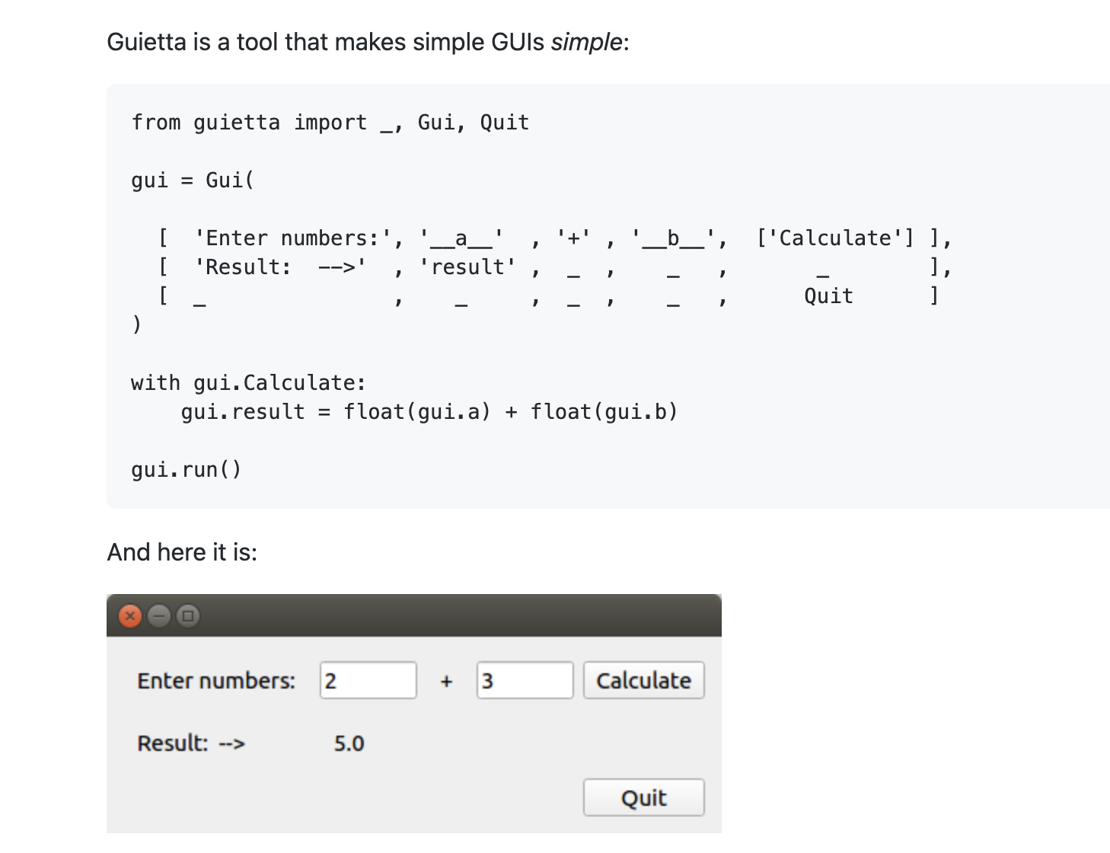Image resolution: width=1110 pixels, height=853 pixels.
Task: Click the with gui.Calculate line
Action: tap(247, 382)
